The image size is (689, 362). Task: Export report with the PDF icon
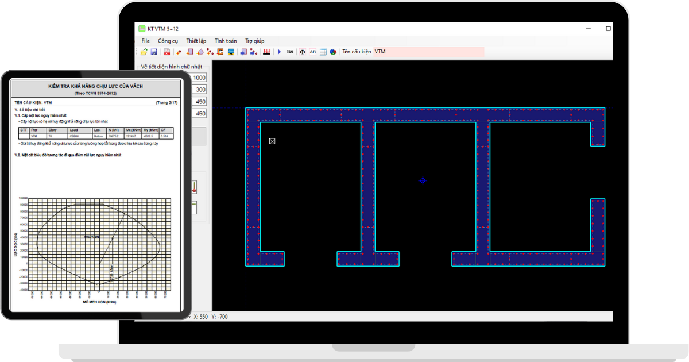pyautogui.click(x=167, y=52)
